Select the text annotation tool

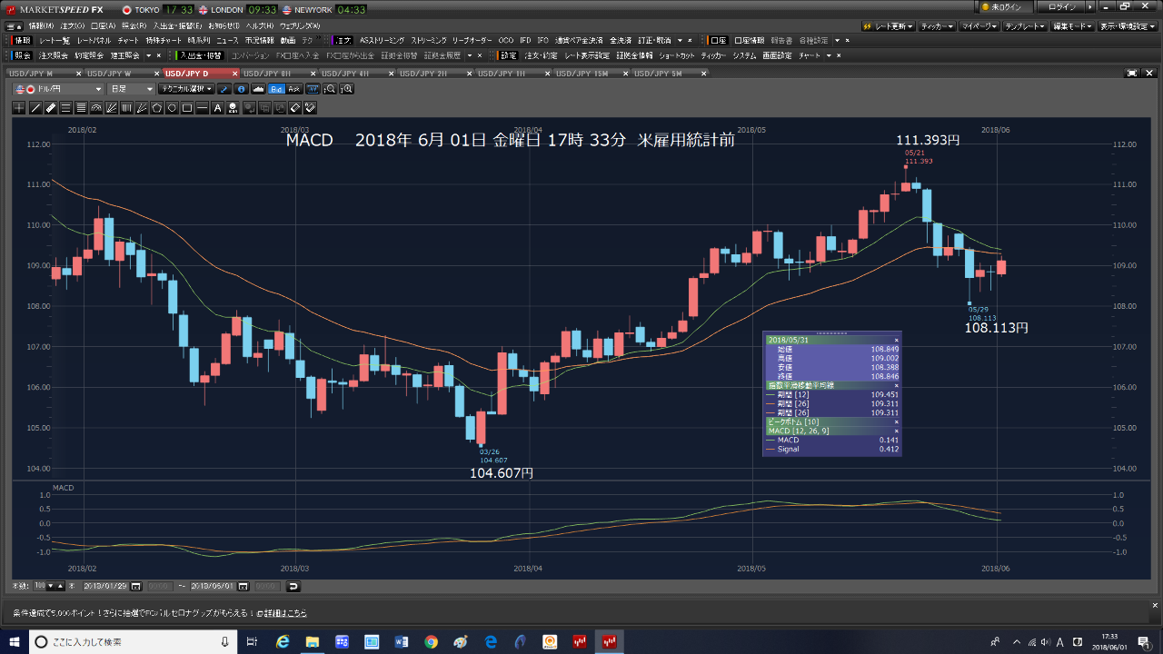pos(218,108)
